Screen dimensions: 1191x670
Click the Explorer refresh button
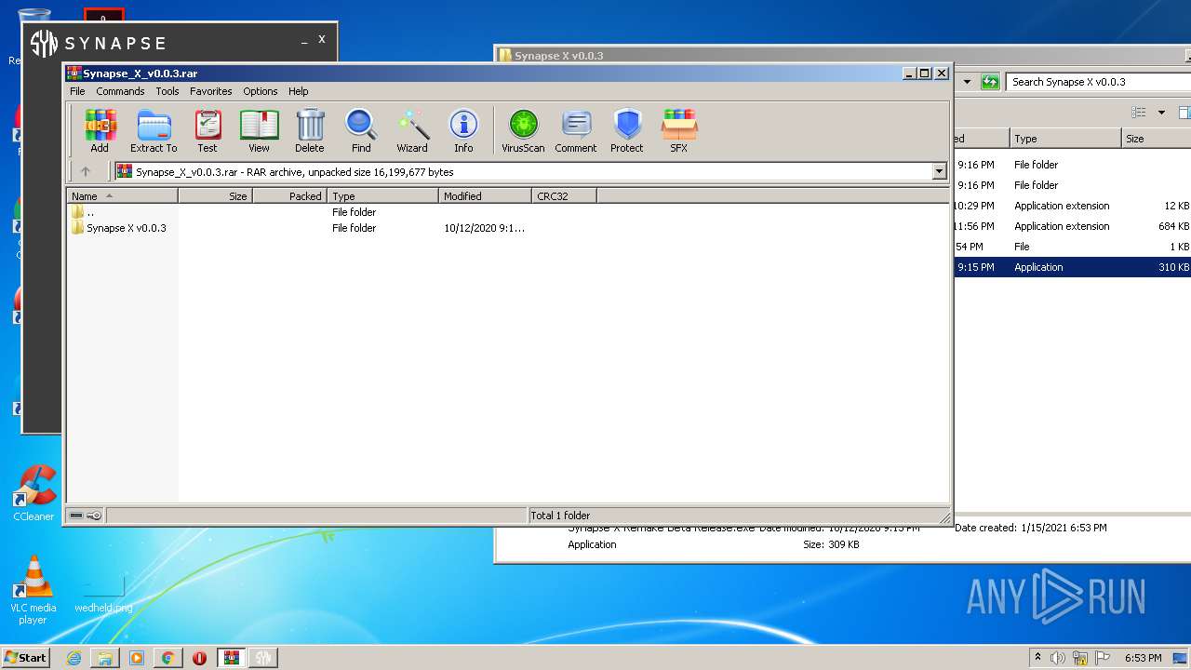tap(990, 82)
